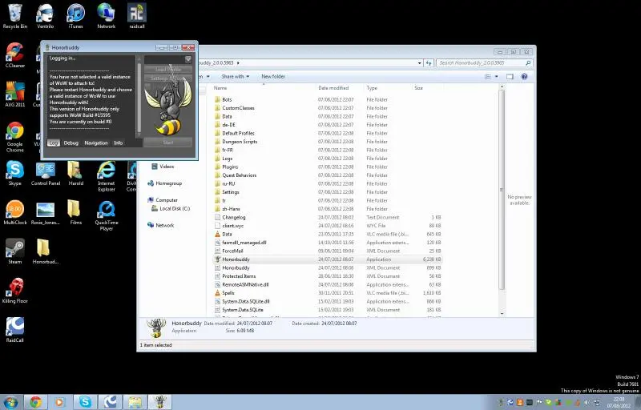Sort files by Date modified column
The width and height of the screenshot is (641, 410).
[340, 88]
